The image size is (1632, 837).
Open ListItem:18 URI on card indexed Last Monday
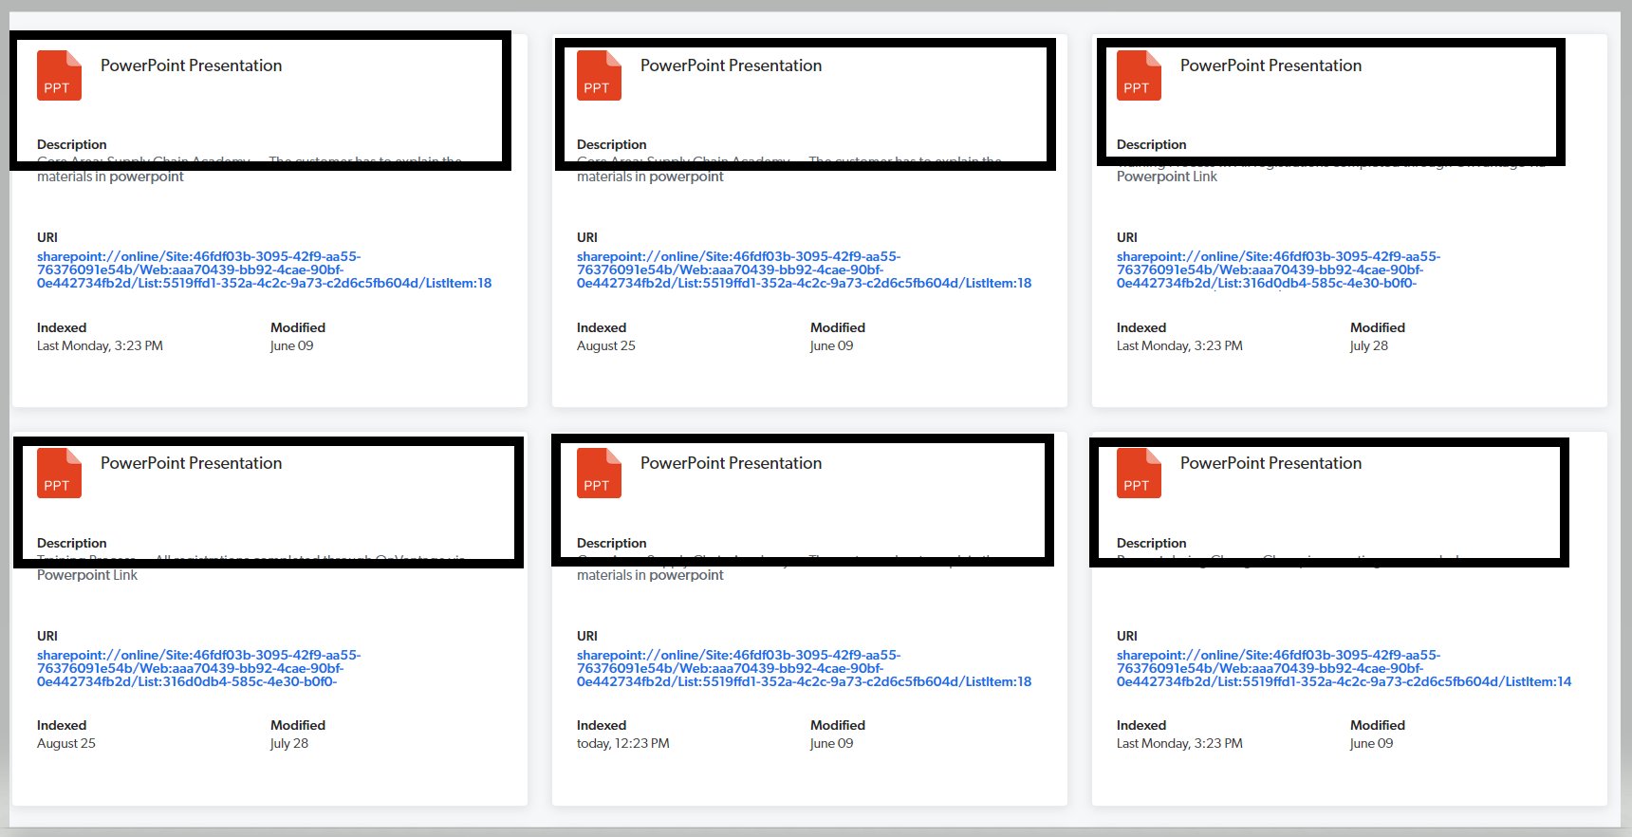tap(264, 270)
